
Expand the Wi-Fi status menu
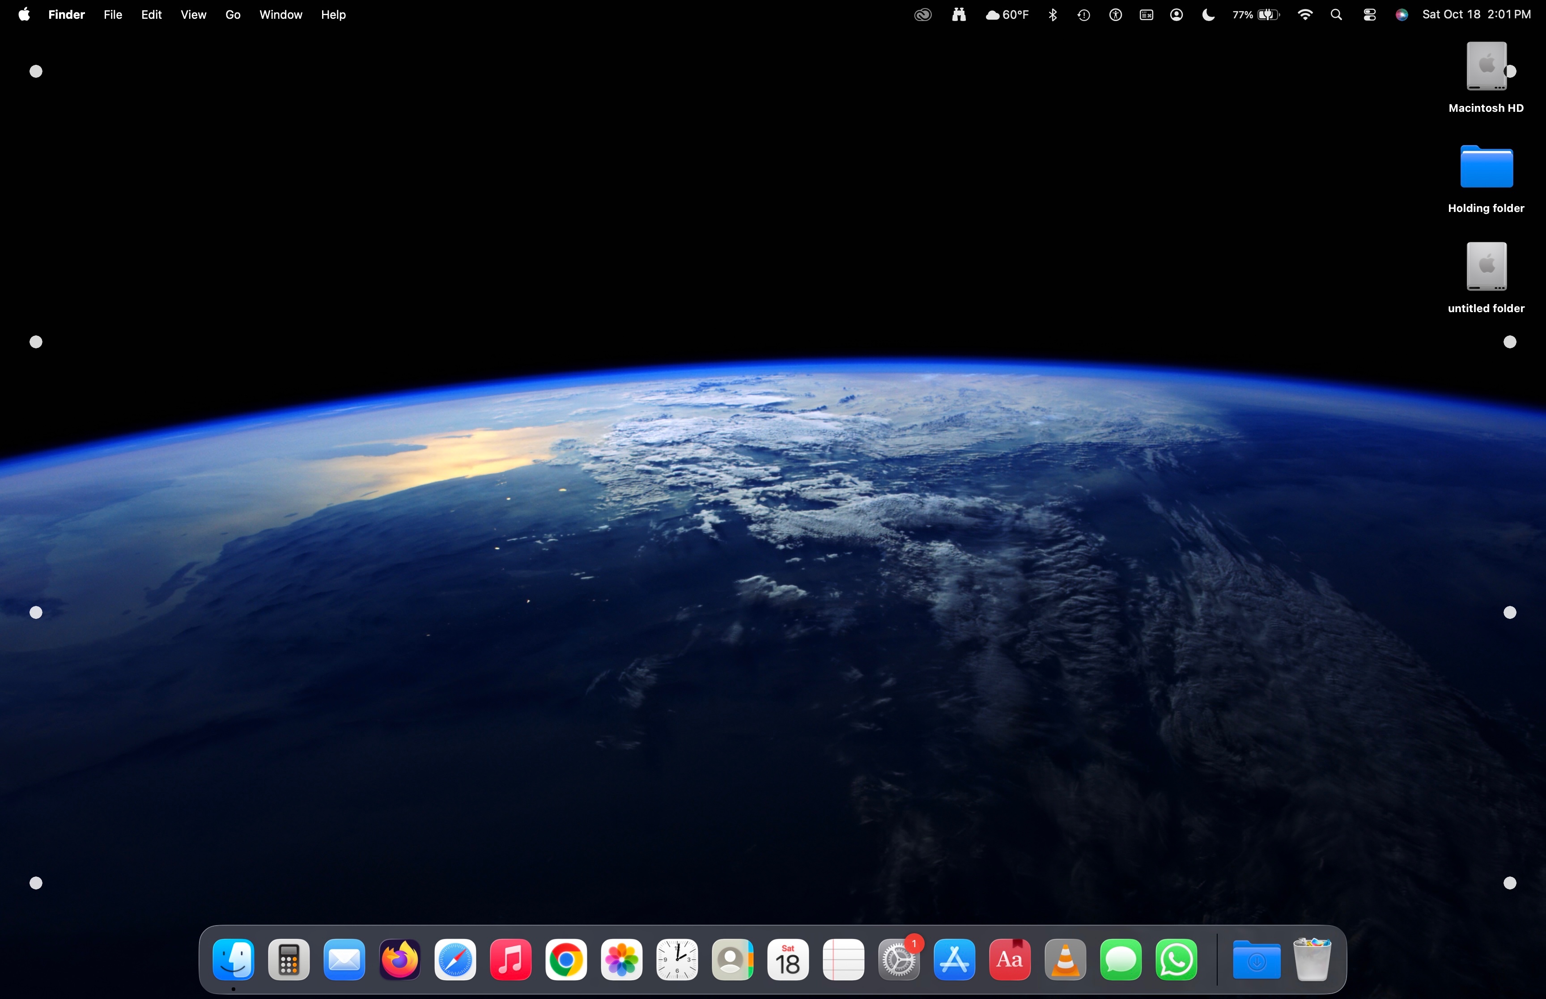(x=1305, y=15)
